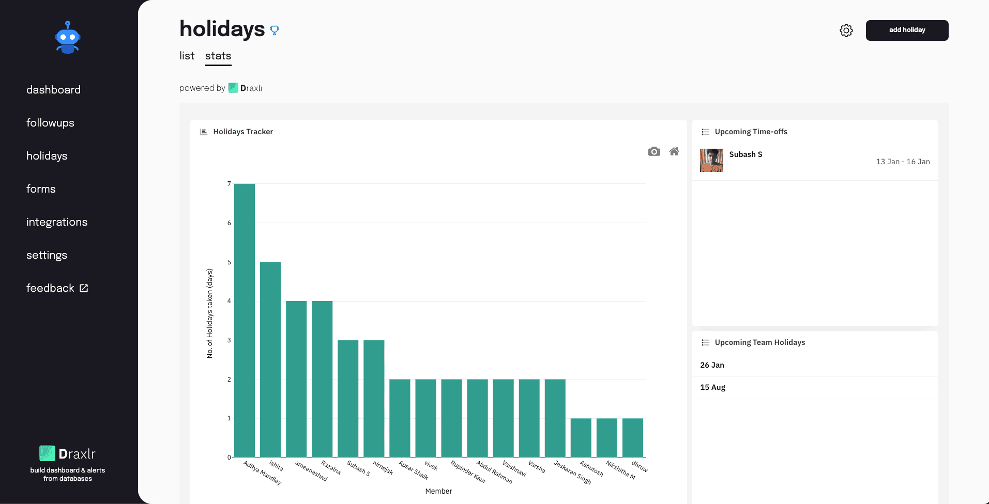This screenshot has height=504, width=989.
Task: Click the robot logo in the sidebar
Action: 68,37
